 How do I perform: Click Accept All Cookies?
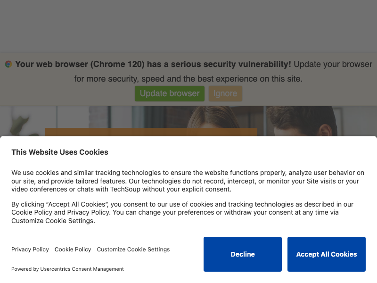pyautogui.click(x=327, y=254)
